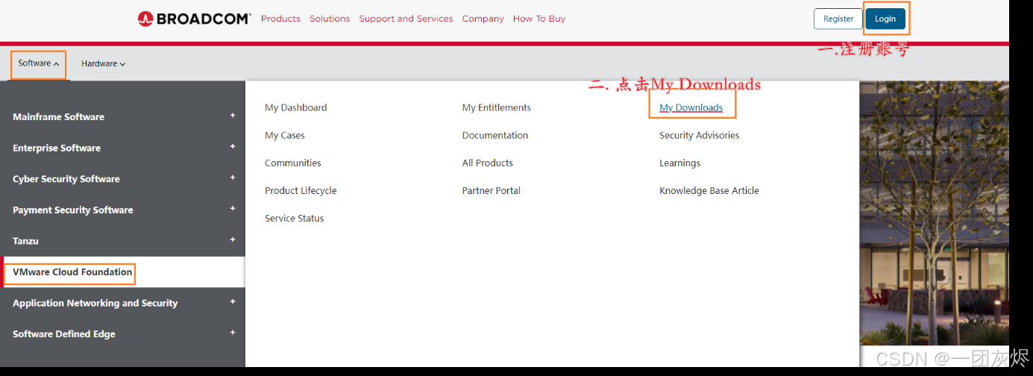Image resolution: width=1033 pixels, height=376 pixels.
Task: Open My Dashboard link
Action: pos(295,107)
